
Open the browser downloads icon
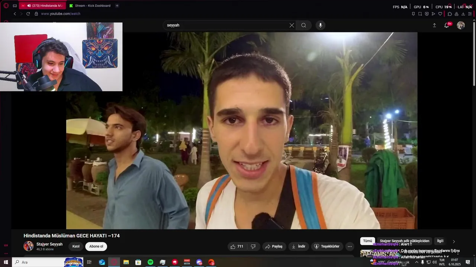coord(463,14)
